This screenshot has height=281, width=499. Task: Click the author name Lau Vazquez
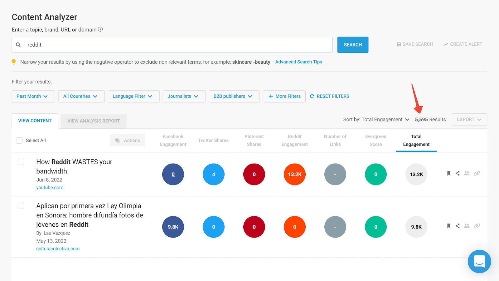pos(57,233)
